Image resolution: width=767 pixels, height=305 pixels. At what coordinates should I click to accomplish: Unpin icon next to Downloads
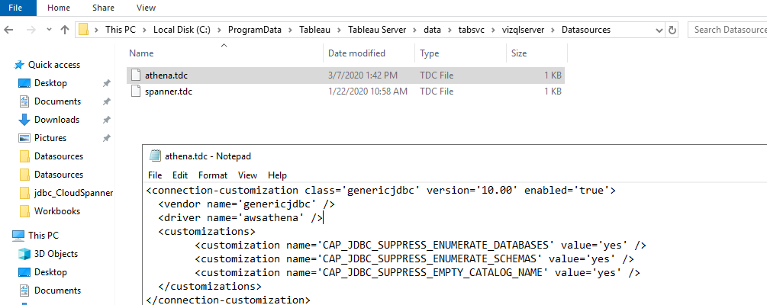[106, 120]
